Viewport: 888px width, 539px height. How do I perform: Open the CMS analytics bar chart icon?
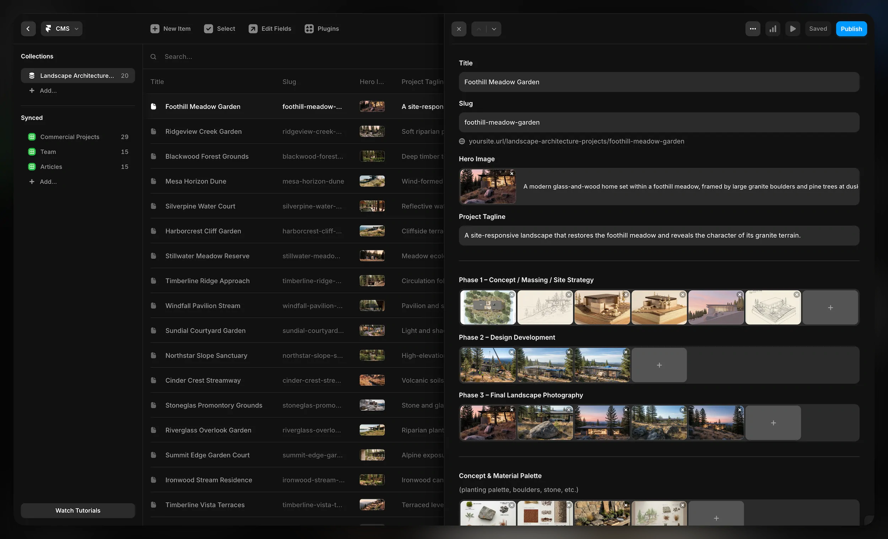pyautogui.click(x=773, y=28)
